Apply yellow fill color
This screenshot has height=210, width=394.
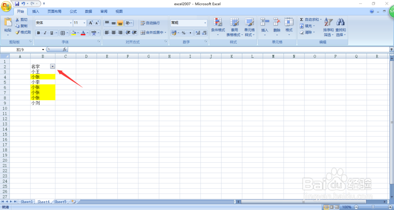pyautogui.click(x=73, y=33)
